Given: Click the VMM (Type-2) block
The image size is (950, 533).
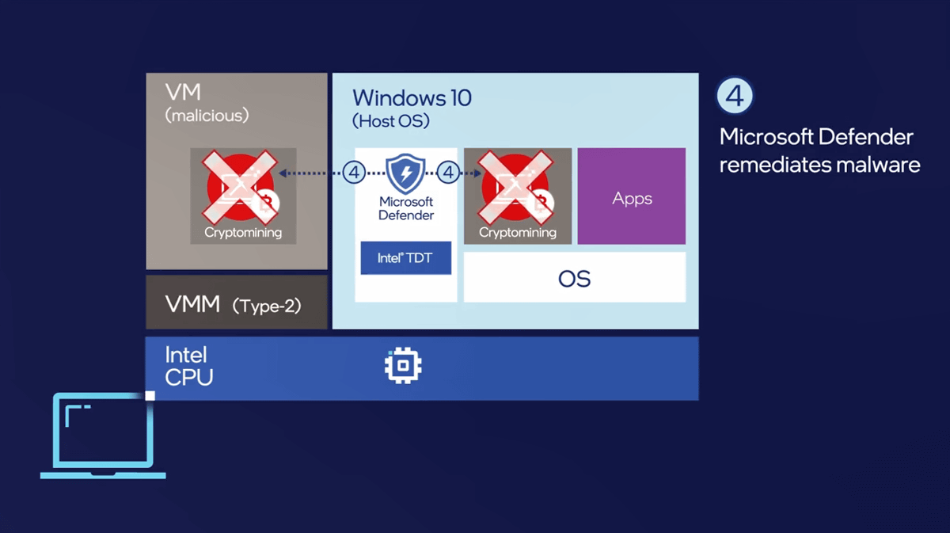Looking at the screenshot, I should (x=237, y=303).
